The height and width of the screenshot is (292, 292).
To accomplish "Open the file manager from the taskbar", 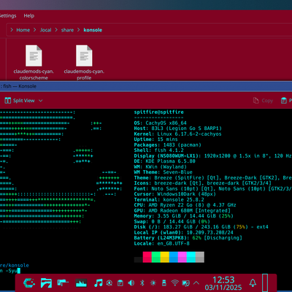I will (46, 283).
